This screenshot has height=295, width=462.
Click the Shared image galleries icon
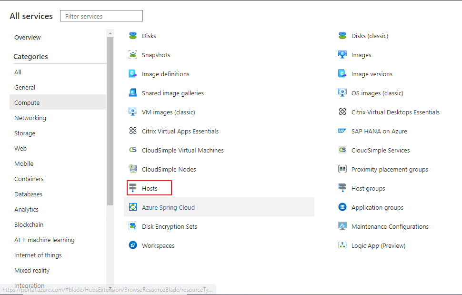click(x=133, y=93)
